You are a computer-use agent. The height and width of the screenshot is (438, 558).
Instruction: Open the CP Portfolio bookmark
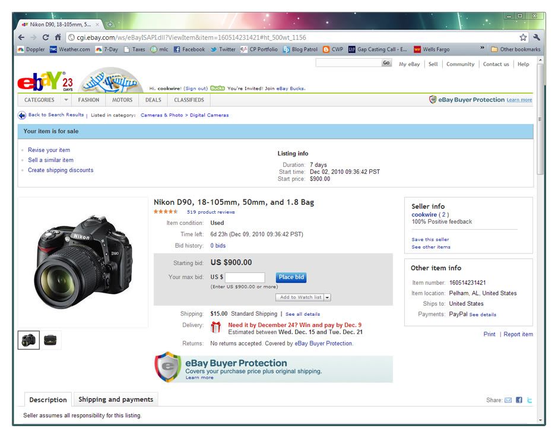259,49
